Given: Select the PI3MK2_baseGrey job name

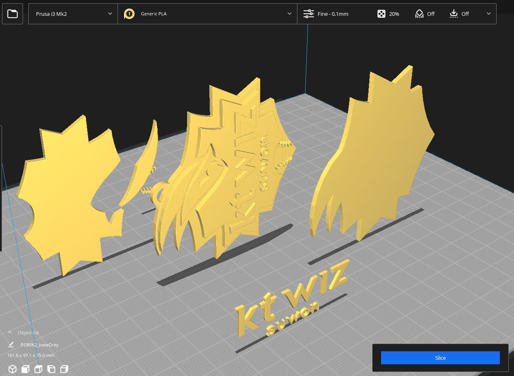Looking at the screenshot, I should pyautogui.click(x=40, y=345).
